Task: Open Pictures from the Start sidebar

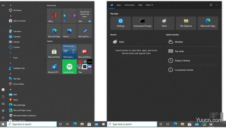Action: pos(3,103)
